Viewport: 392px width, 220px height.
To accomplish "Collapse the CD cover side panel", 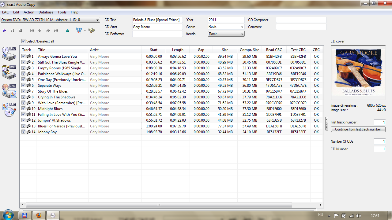I will 327,123.
